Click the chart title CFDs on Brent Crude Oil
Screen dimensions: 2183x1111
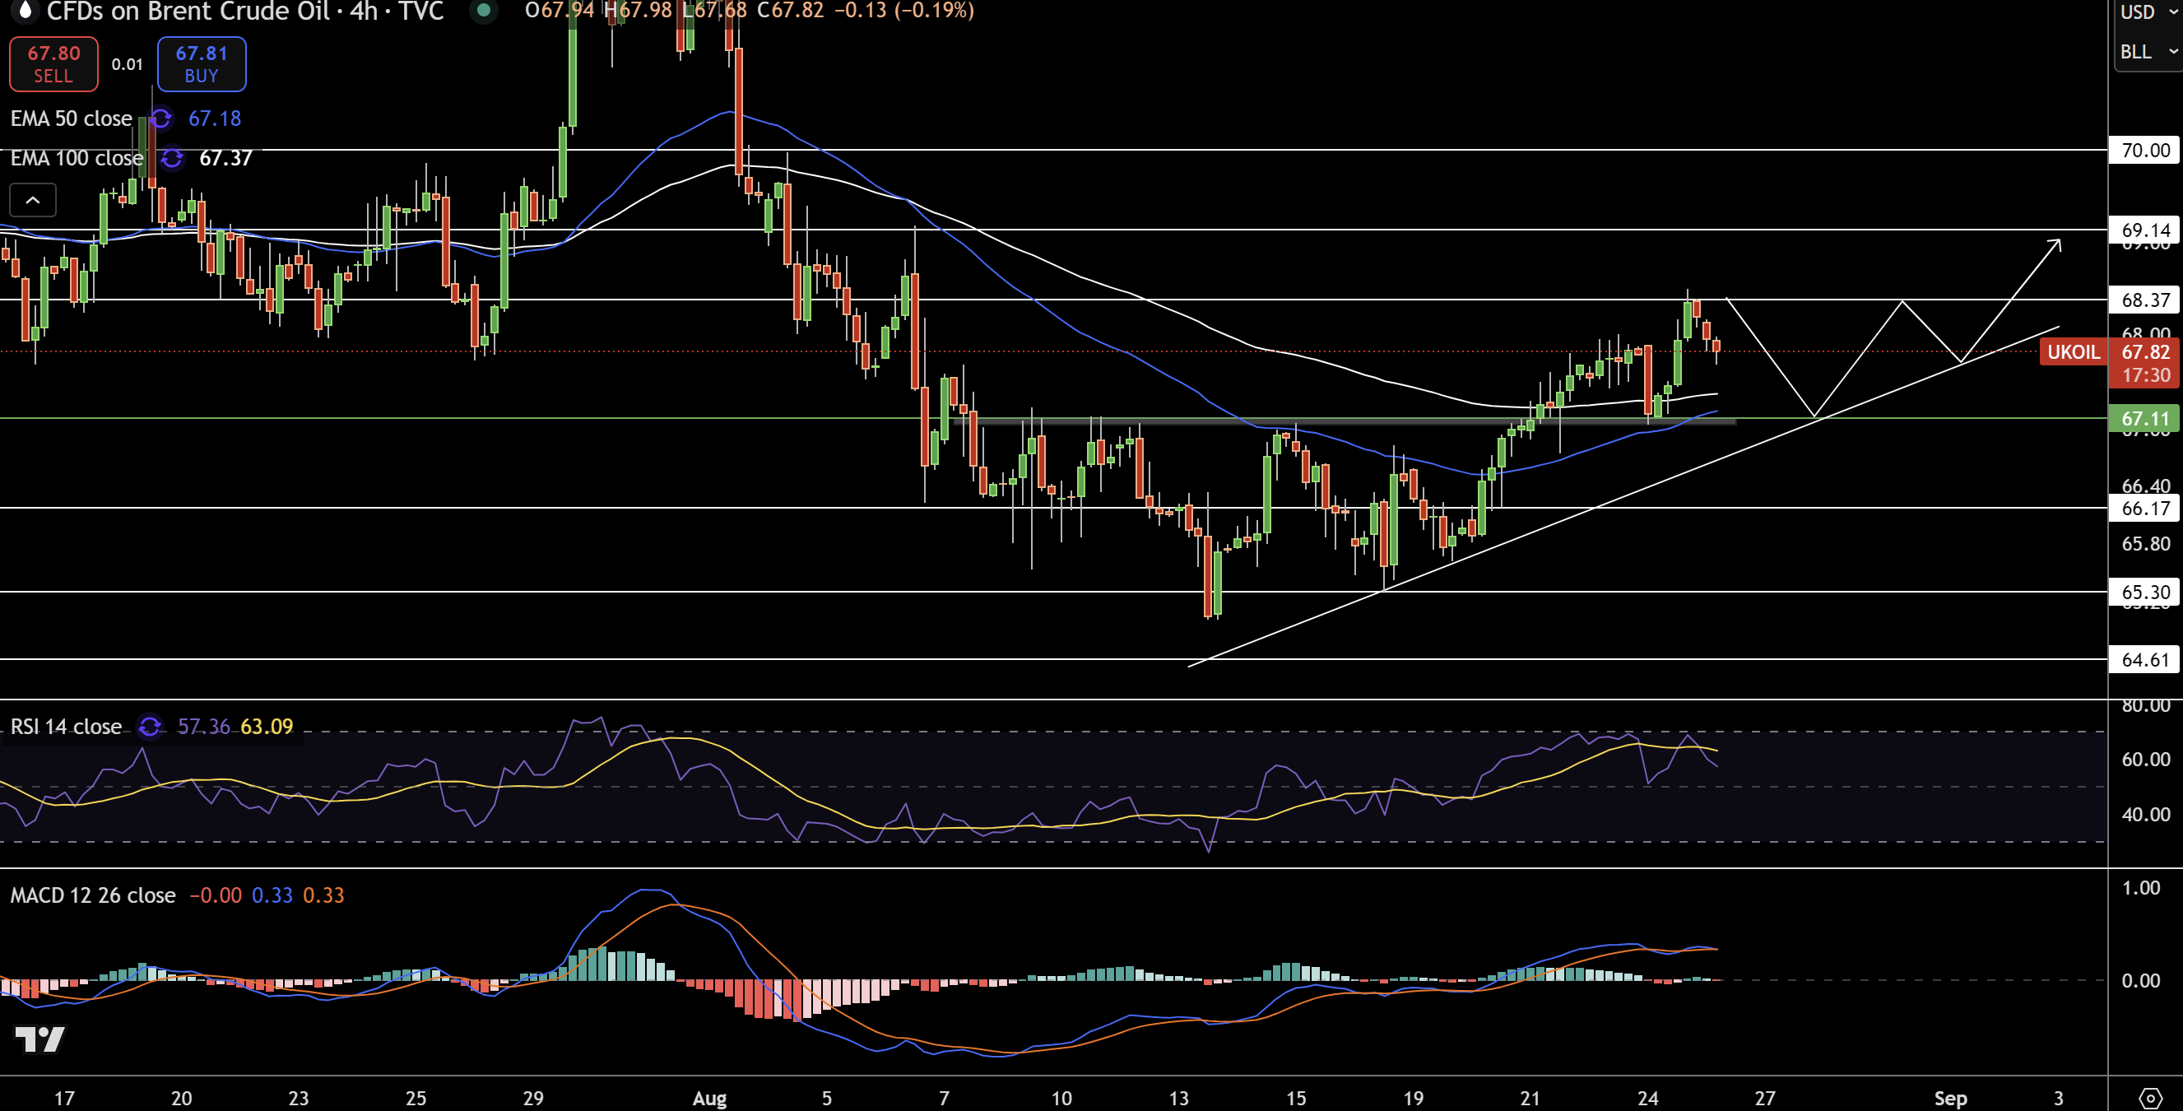[188, 12]
